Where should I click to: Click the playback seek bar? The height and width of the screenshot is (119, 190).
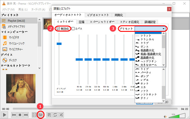point(95,109)
